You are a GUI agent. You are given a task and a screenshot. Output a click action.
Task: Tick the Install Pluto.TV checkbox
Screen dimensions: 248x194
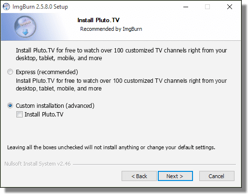(19, 115)
